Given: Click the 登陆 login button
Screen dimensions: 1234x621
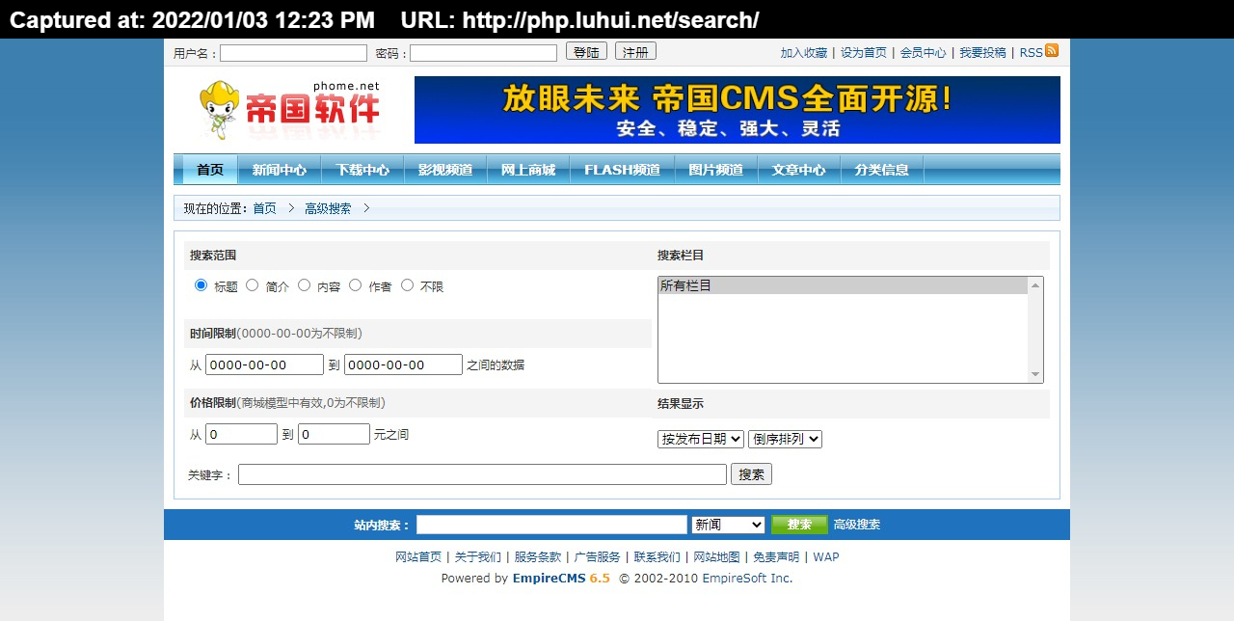Looking at the screenshot, I should click(586, 52).
